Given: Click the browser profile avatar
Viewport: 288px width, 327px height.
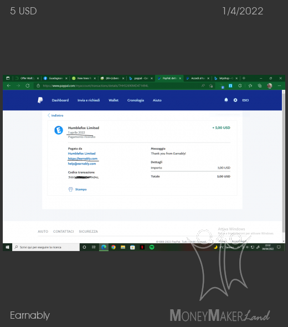Looking at the screenshot, I should click(270, 86).
